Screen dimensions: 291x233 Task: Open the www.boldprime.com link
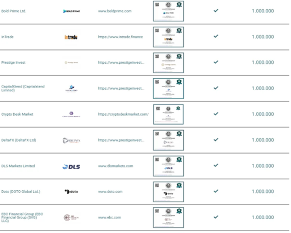click(115, 11)
